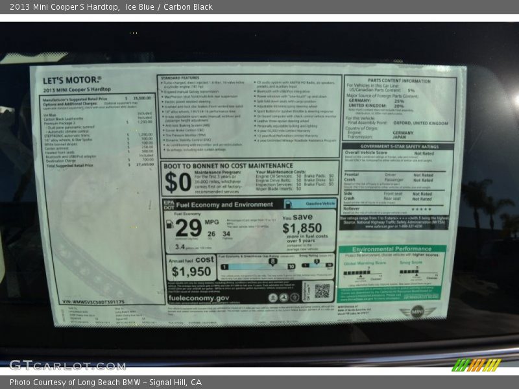Click the Long Beach BMW photo credit
This screenshot has height=389, width=519.
coord(106,383)
